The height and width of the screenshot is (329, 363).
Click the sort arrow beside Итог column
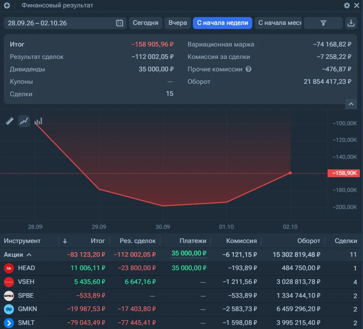[x=65, y=241]
